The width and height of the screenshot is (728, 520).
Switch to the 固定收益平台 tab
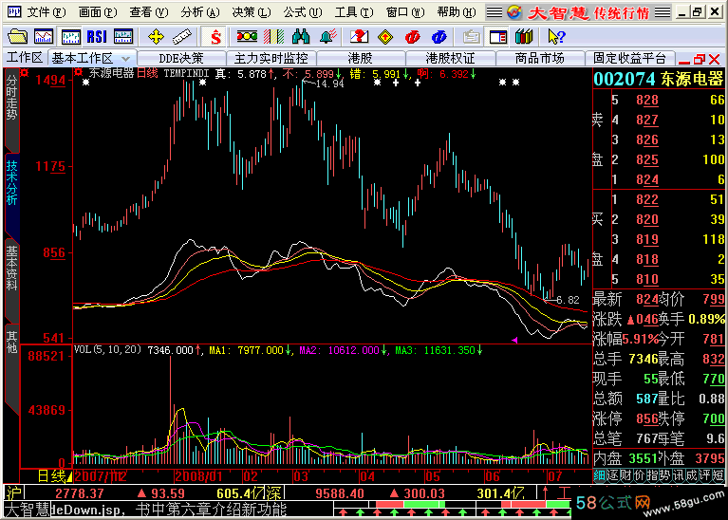(629, 59)
